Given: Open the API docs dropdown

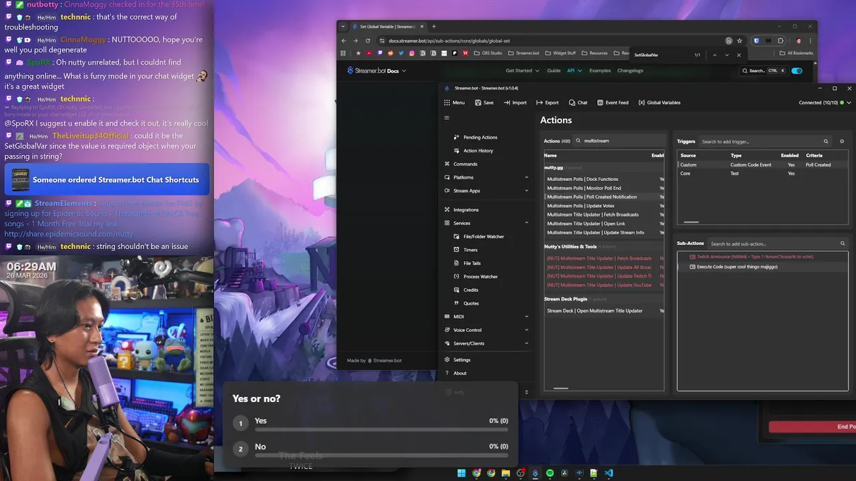Looking at the screenshot, I should 574,71.
